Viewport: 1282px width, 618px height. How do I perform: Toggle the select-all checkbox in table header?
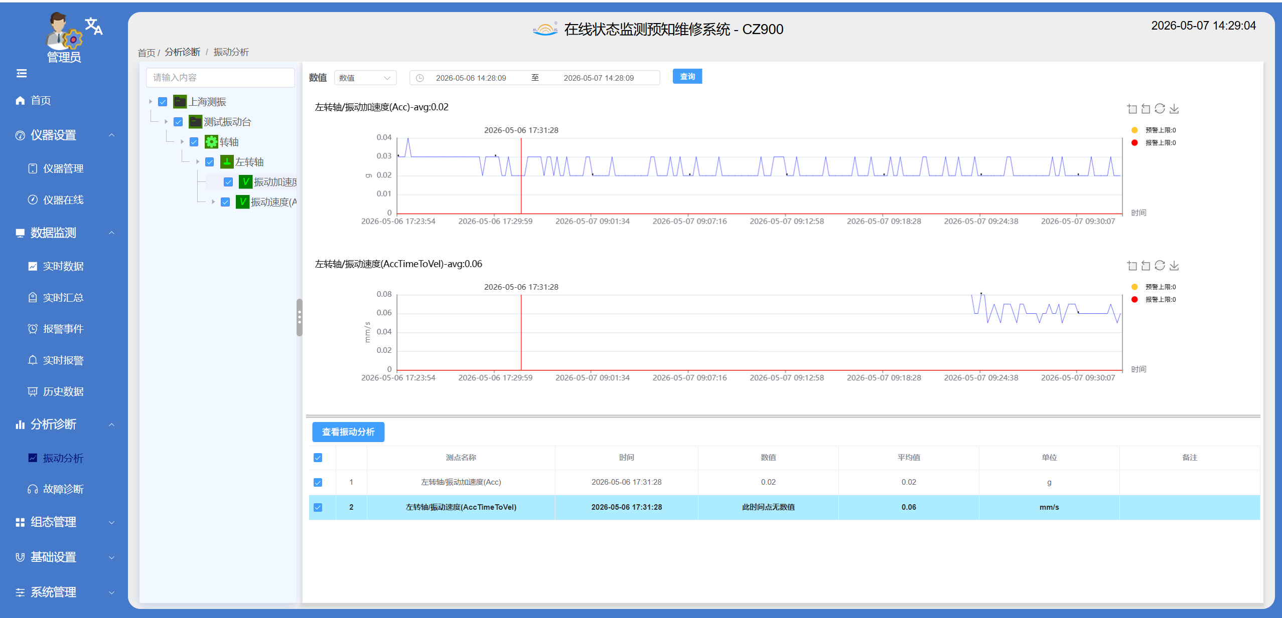(318, 458)
